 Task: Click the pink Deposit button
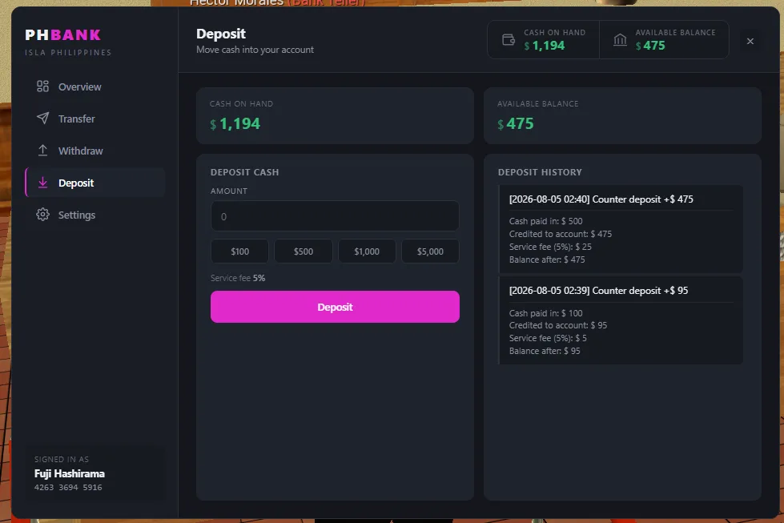335,307
